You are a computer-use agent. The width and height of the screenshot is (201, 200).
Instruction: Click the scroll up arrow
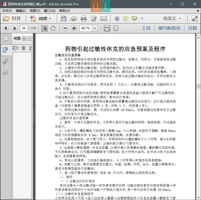(x=198, y=38)
